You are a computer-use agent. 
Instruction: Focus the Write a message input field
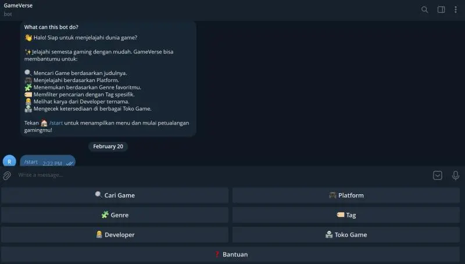[223, 175]
